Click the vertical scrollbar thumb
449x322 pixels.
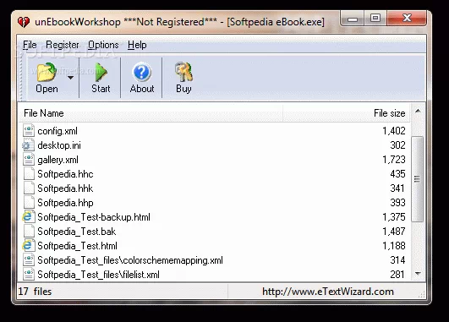tap(418, 179)
